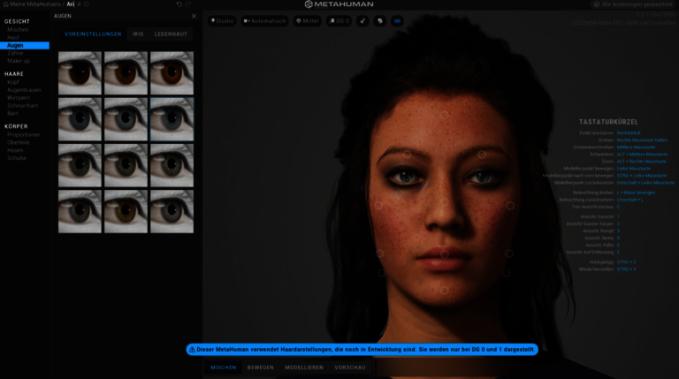Viewport: 679px width, 379px height.
Task: Switch to the Iris tab
Action: point(138,34)
